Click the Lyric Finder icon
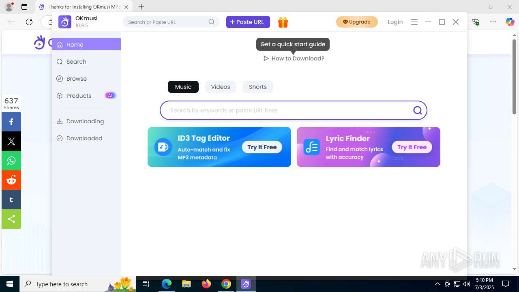This screenshot has width=519, height=292. (x=312, y=147)
